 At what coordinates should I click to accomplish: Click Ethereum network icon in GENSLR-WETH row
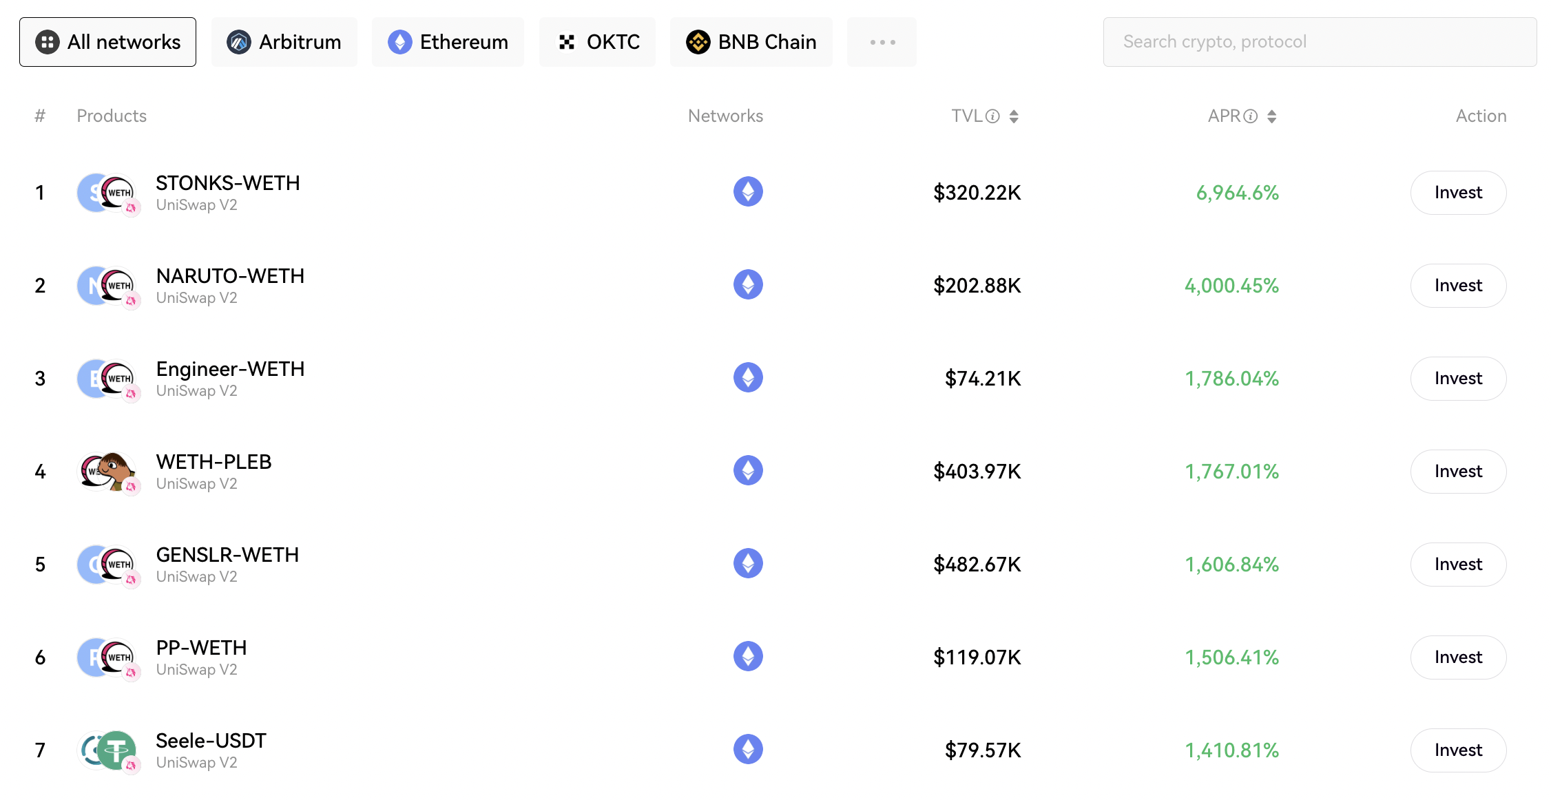[x=748, y=563]
